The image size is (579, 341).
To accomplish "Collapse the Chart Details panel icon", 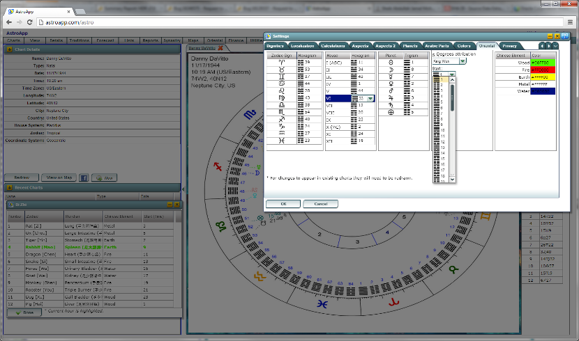I will [8, 49].
